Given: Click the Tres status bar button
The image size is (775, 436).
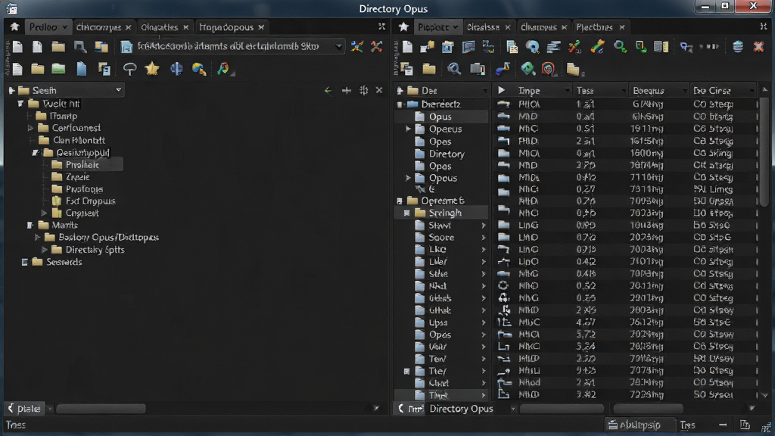Looking at the screenshot, I should point(687,425).
